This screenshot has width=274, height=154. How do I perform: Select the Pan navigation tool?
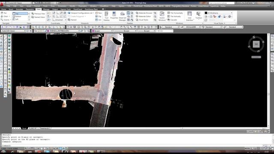click(4, 13)
